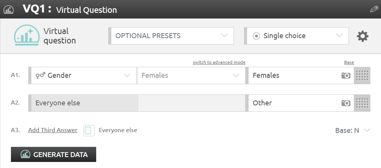Click the Add Third Answer link
This screenshot has height=168, width=381.
53,130
